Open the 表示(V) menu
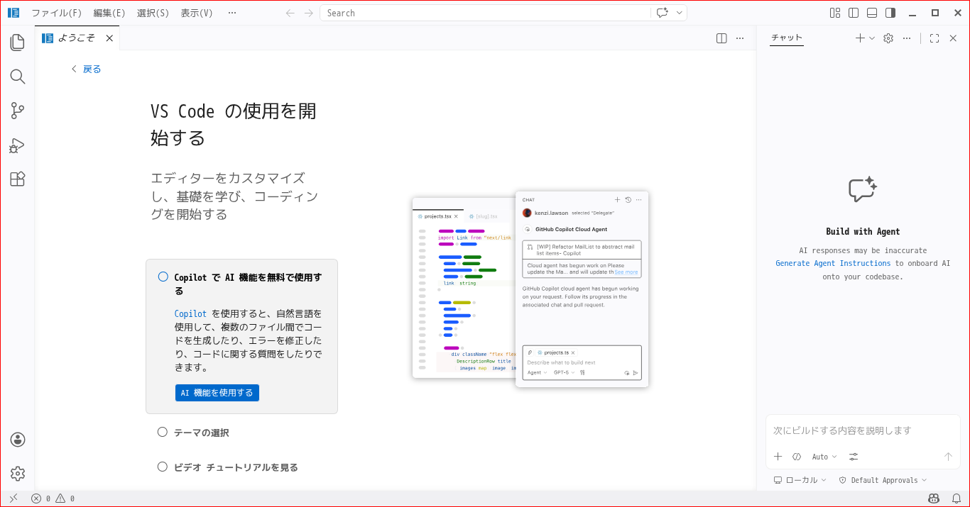This screenshot has height=507, width=970. tap(197, 13)
